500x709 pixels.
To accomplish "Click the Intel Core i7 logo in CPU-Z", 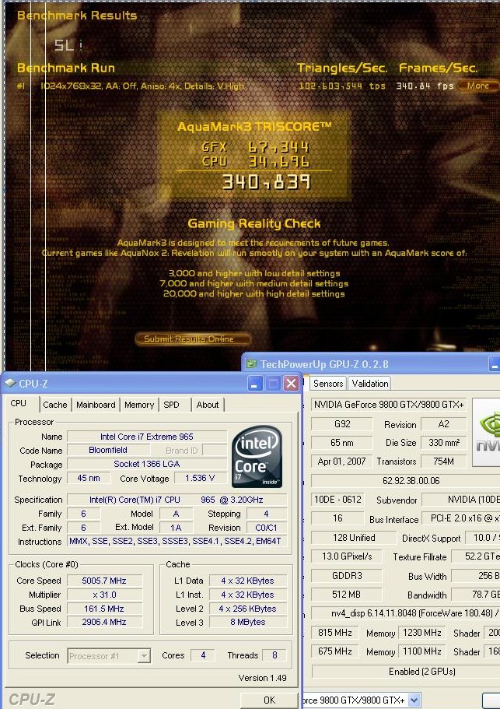I will [x=257, y=457].
